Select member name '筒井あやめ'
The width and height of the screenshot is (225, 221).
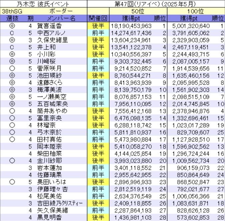tap(52, 111)
